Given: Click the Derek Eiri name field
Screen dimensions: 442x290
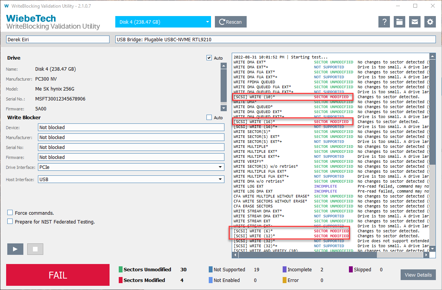Looking at the screenshot, I should click(58, 39).
